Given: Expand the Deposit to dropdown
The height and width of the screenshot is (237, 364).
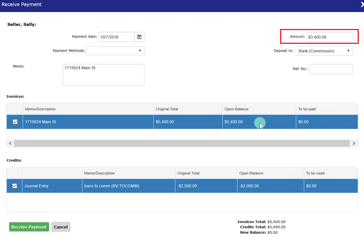Looking at the screenshot, I should tap(324, 51).
